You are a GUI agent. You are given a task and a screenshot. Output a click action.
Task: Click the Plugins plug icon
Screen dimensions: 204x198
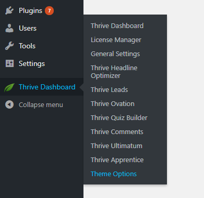9,10
